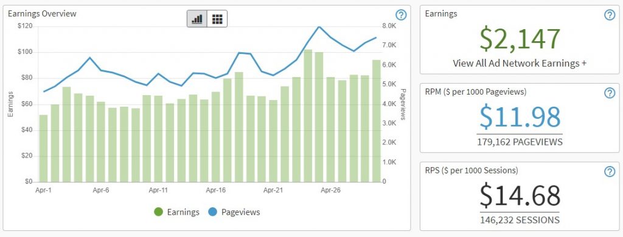Click the $14.68 RPS value
Screen dimensions: 623x237
pos(520,195)
